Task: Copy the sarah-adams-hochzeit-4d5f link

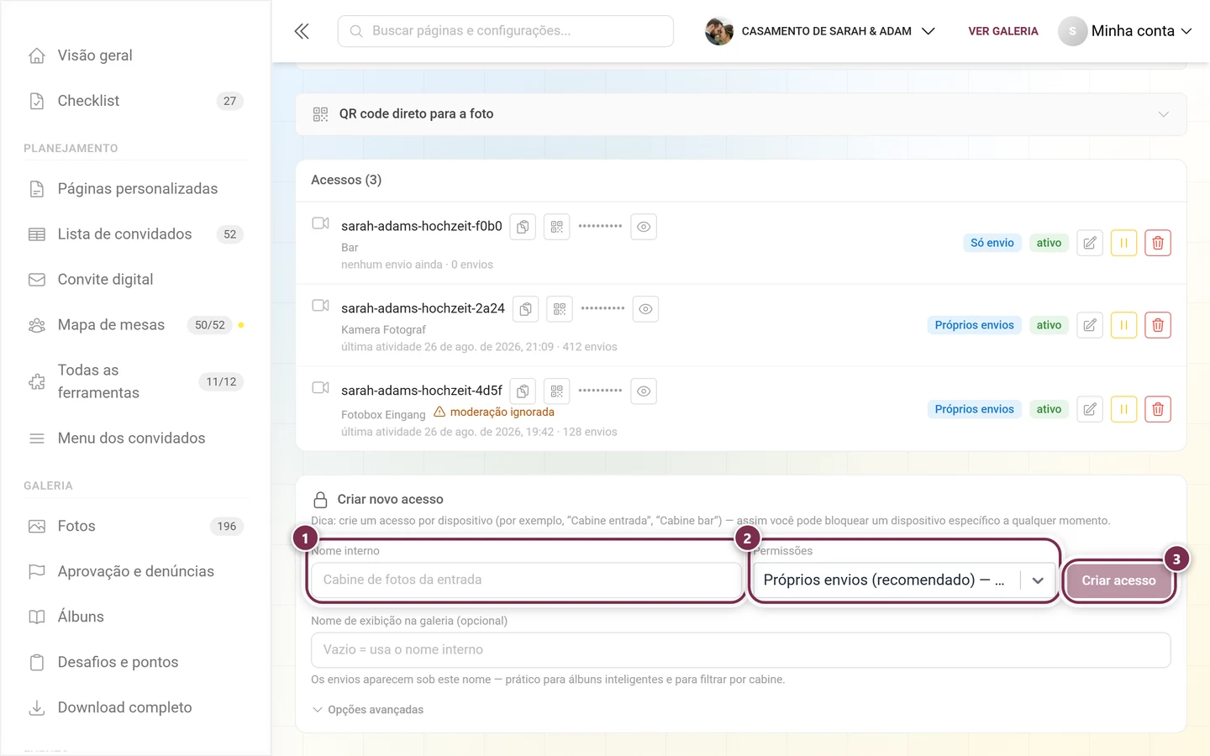Action: pos(523,391)
